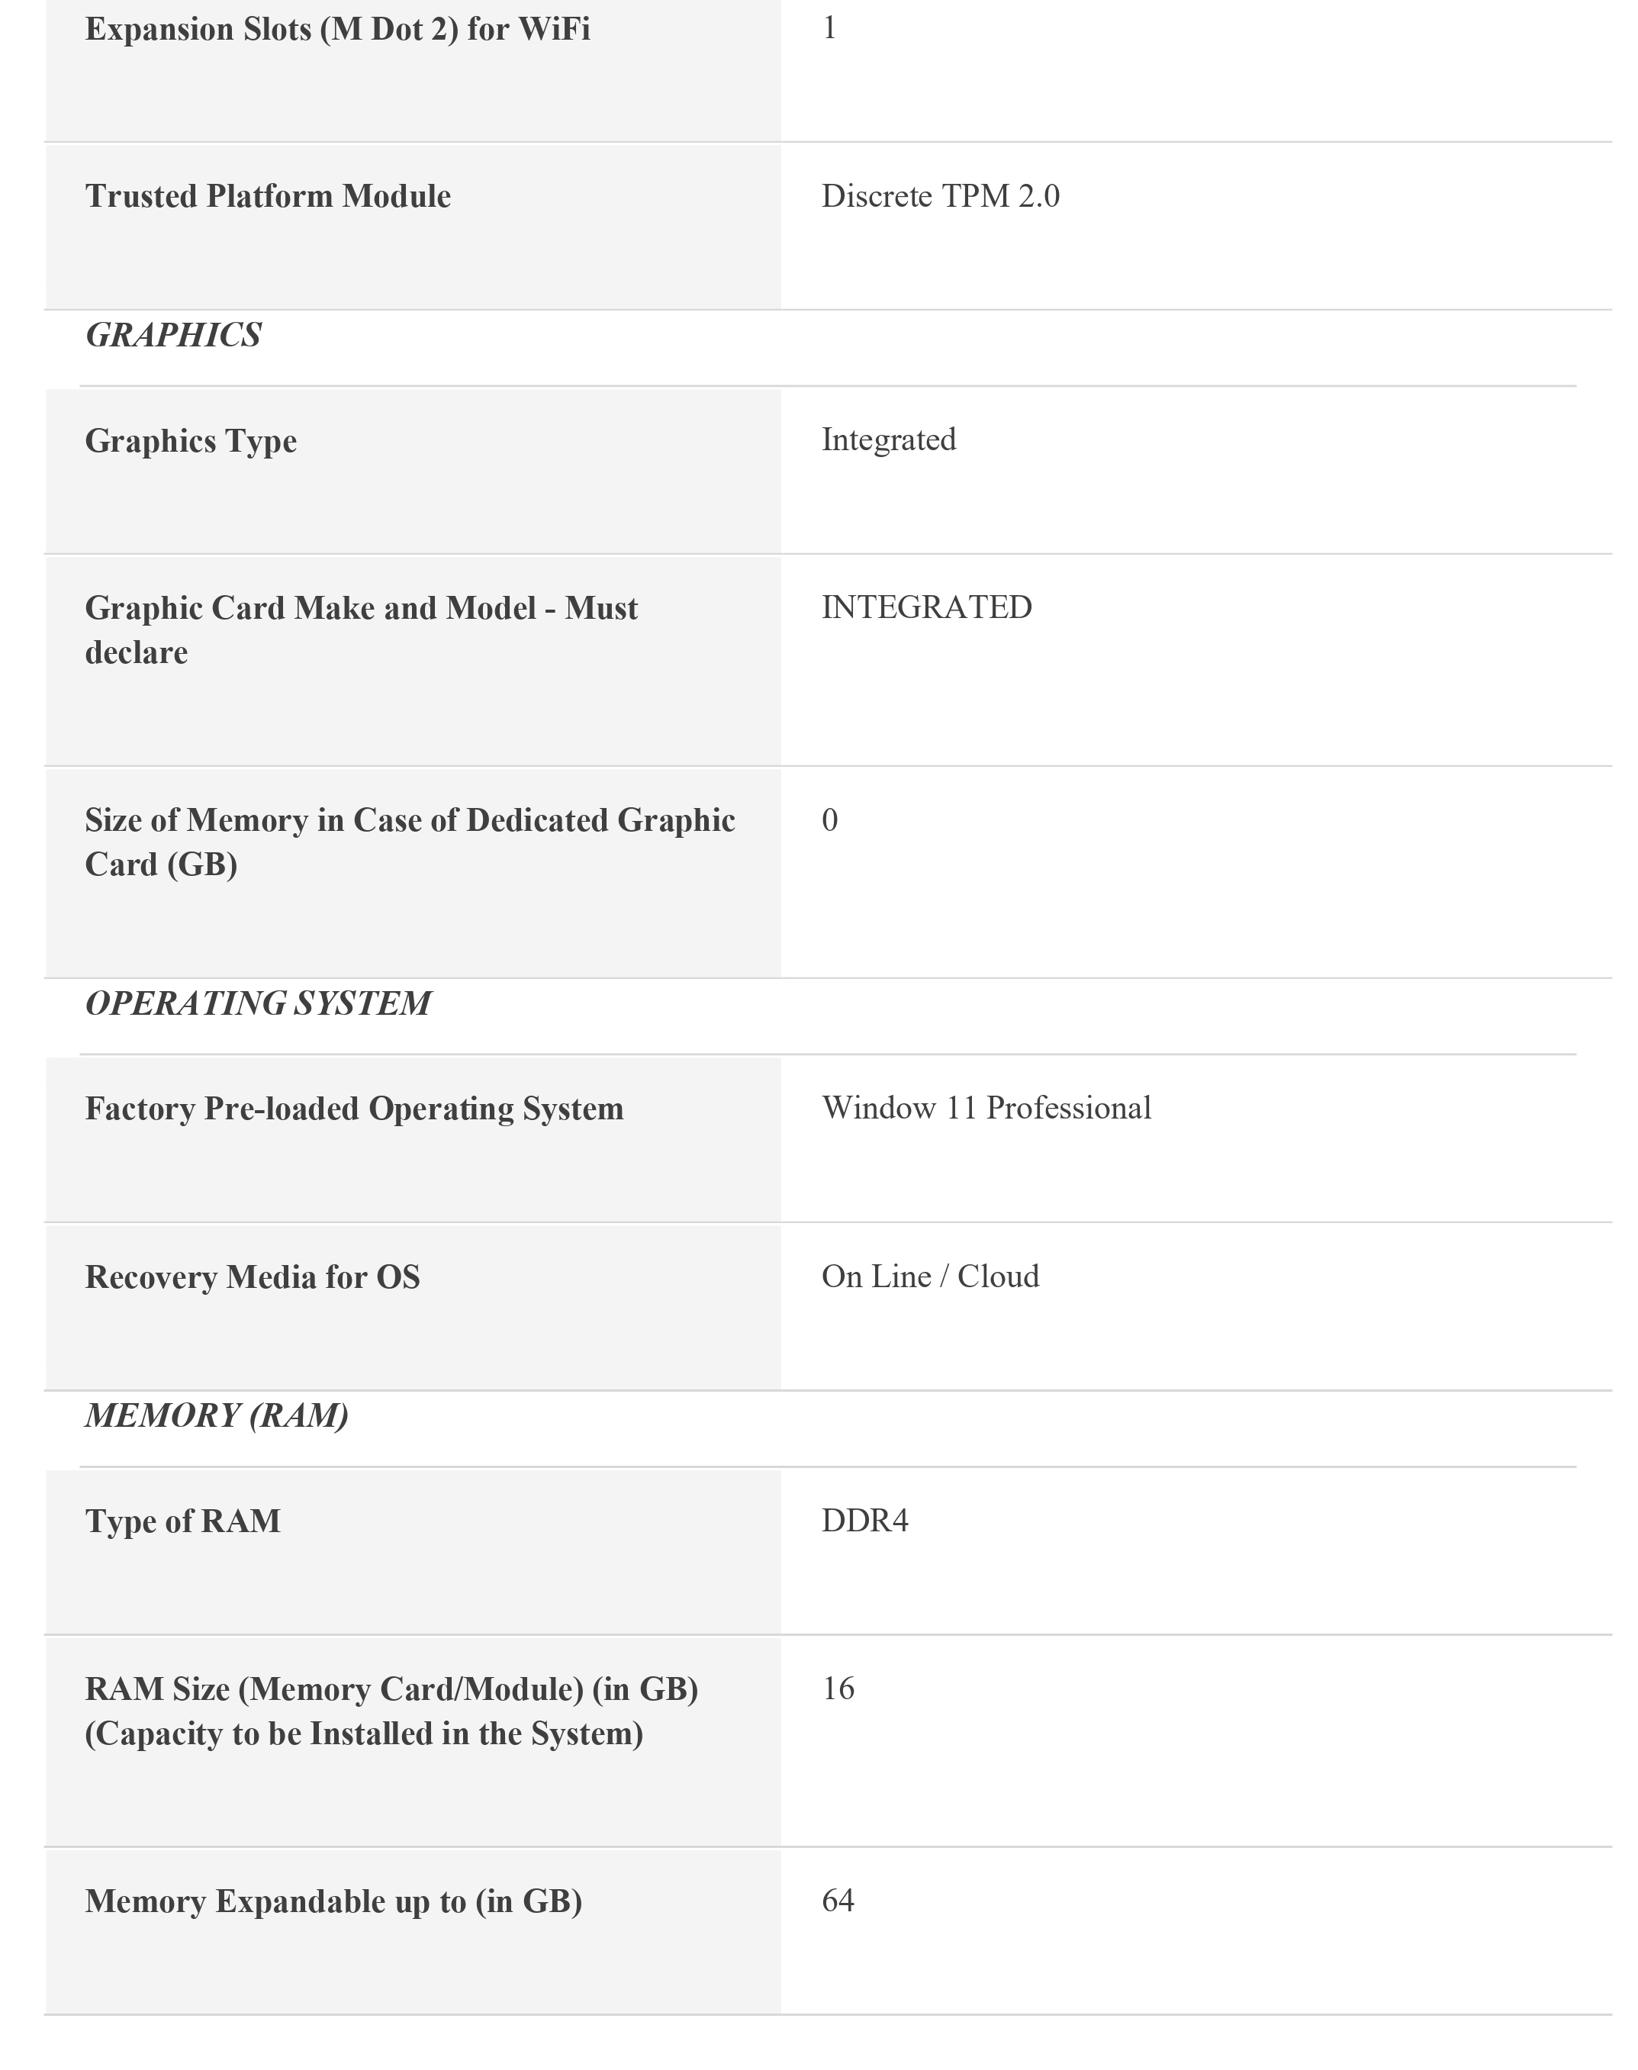This screenshot has height=2070, width=1638.
Task: Click the Factory Pre-loaded Operating System label
Action: [354, 1109]
